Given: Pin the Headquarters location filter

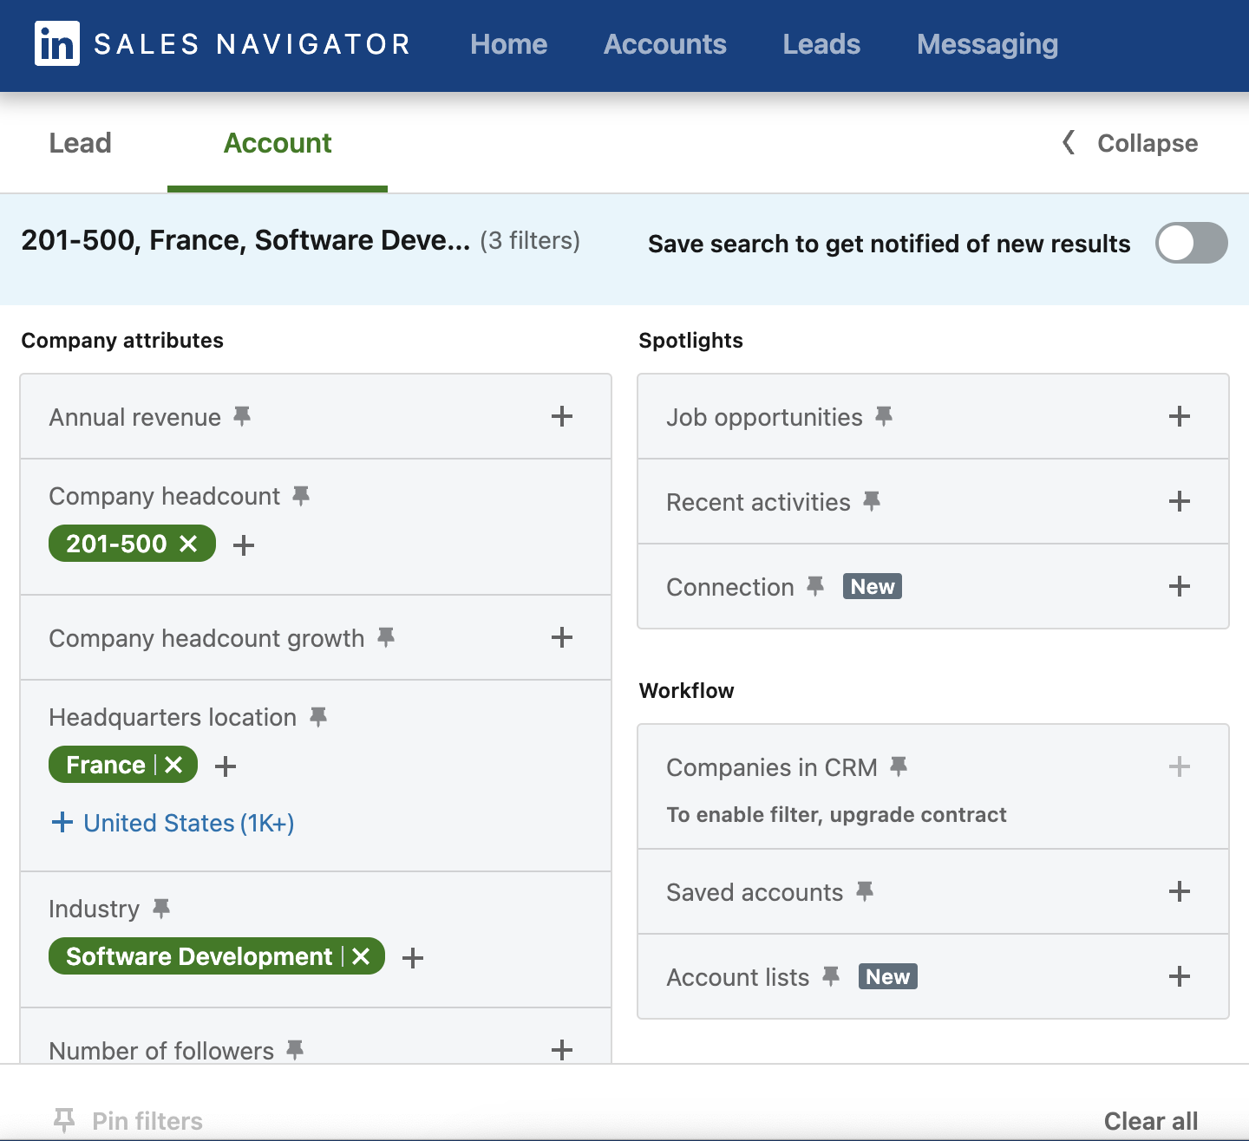Looking at the screenshot, I should pyautogui.click(x=318, y=717).
